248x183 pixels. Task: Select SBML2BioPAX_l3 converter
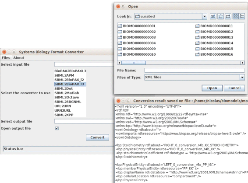pyautogui.click(x=70, y=84)
